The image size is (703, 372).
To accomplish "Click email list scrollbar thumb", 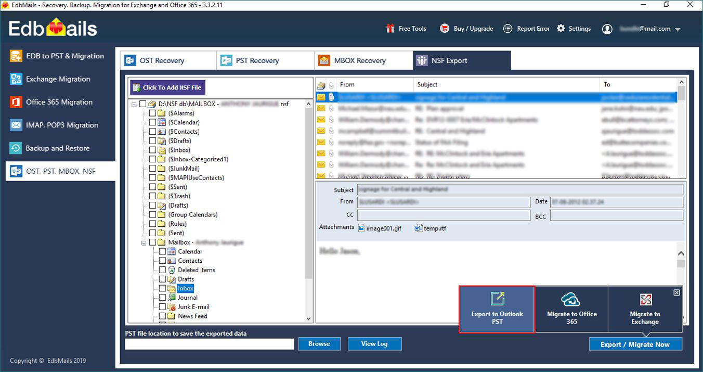I will (681, 94).
